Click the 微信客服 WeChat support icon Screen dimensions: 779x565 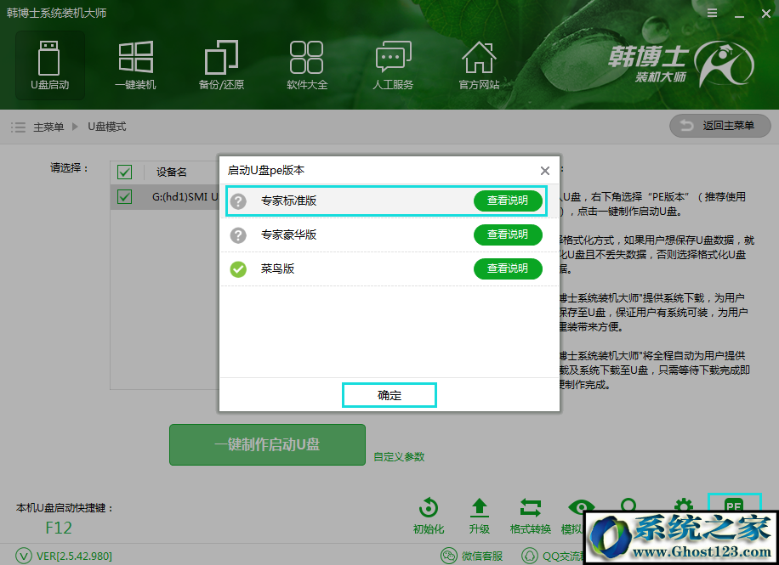449,556
